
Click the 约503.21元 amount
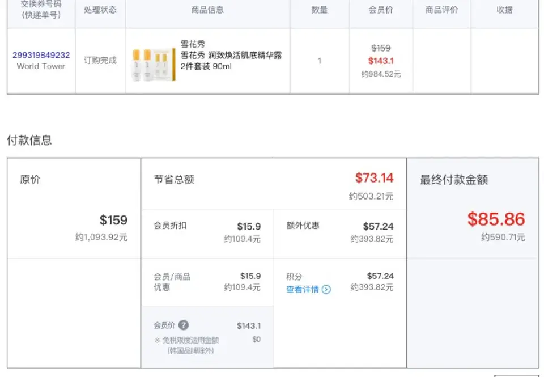pyautogui.click(x=371, y=196)
